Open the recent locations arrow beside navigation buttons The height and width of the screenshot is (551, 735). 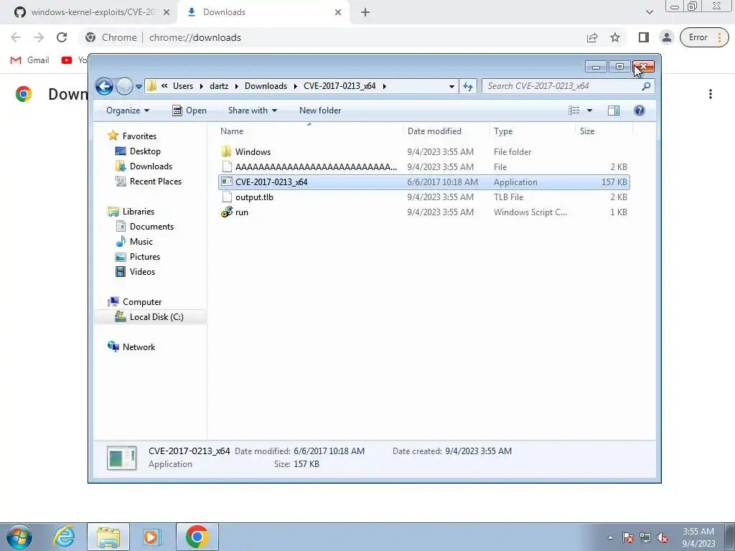(x=139, y=87)
